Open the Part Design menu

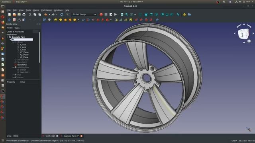46,10
